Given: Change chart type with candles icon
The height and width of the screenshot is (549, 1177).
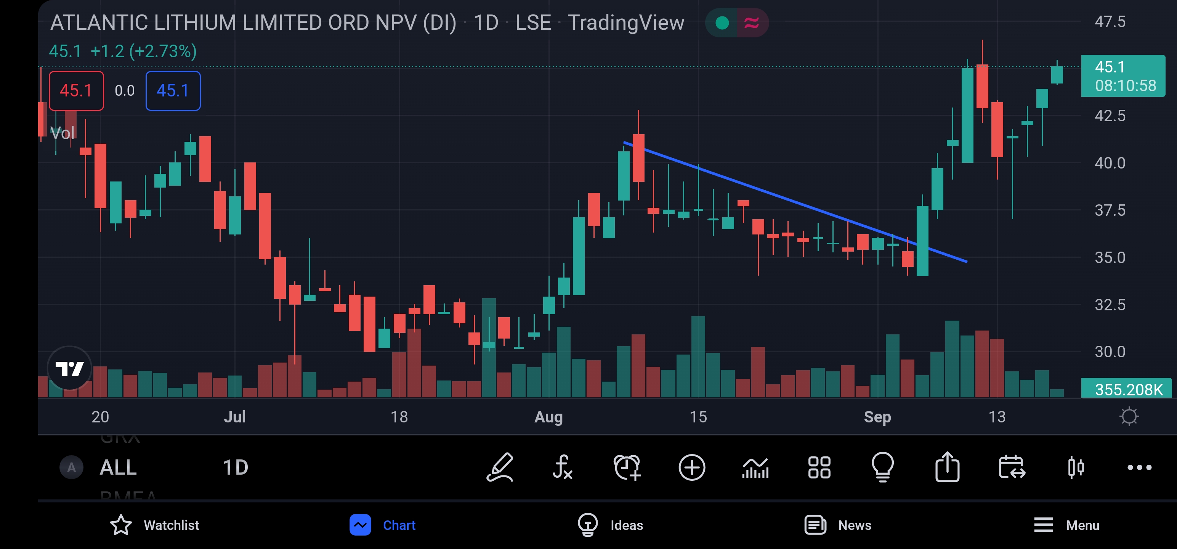Looking at the screenshot, I should (1076, 467).
